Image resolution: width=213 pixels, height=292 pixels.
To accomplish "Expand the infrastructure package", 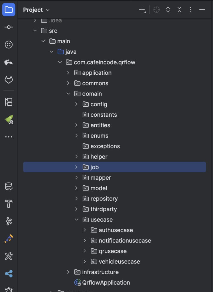I will point(68,272).
